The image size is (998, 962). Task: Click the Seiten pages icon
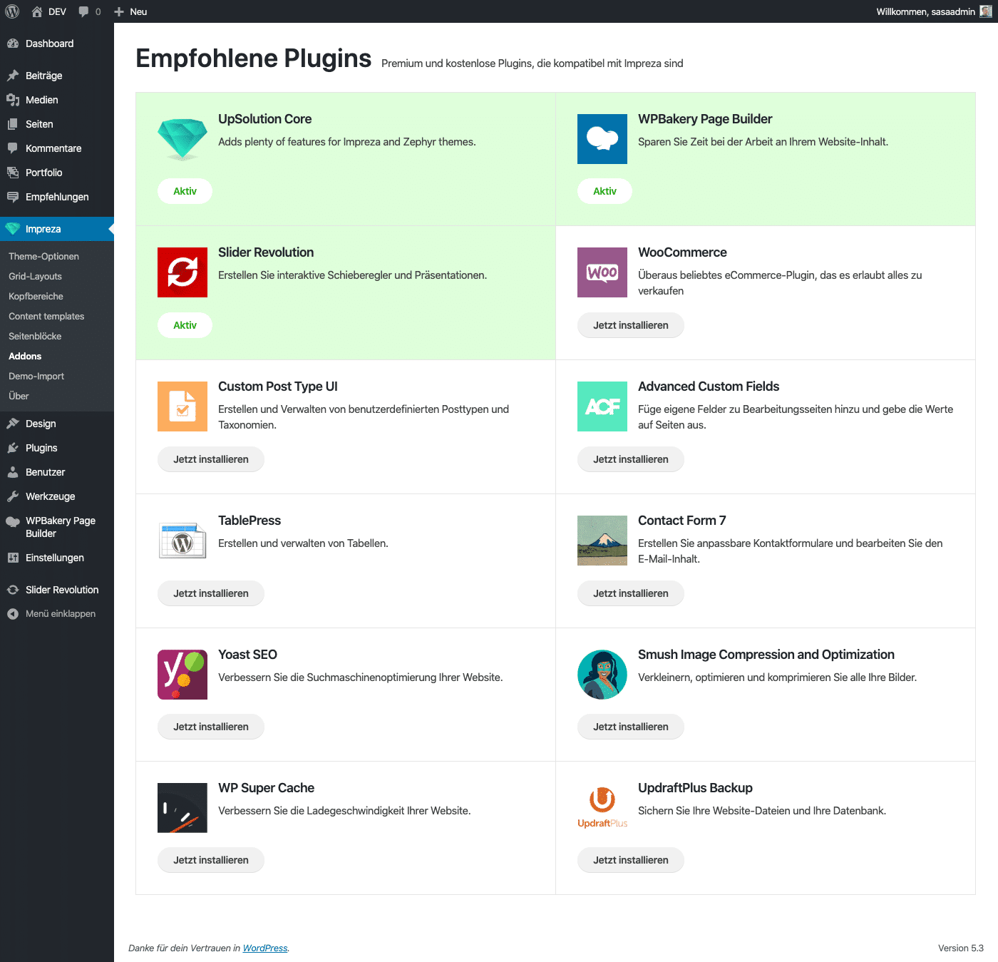pos(13,124)
